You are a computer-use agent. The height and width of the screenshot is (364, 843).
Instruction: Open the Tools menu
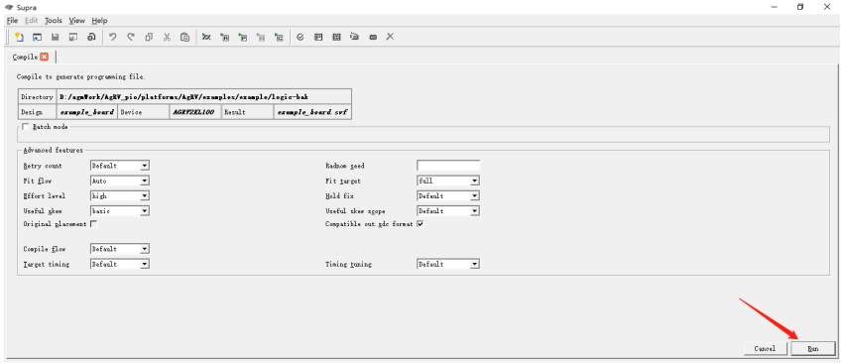(54, 21)
